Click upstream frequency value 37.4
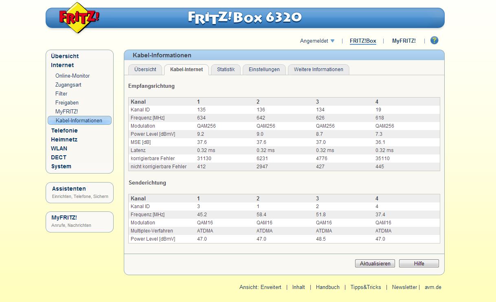Image resolution: width=496 pixels, height=302 pixels. 380,215
